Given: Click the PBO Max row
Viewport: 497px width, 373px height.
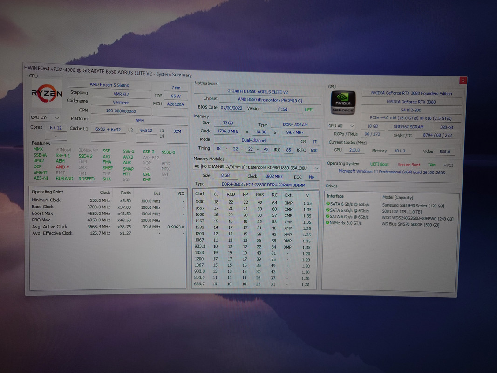Looking at the screenshot, I should (108, 220).
